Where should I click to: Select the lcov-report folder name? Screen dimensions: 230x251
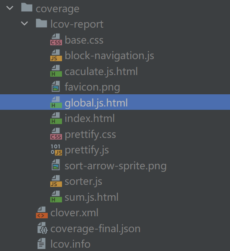pos(77,24)
